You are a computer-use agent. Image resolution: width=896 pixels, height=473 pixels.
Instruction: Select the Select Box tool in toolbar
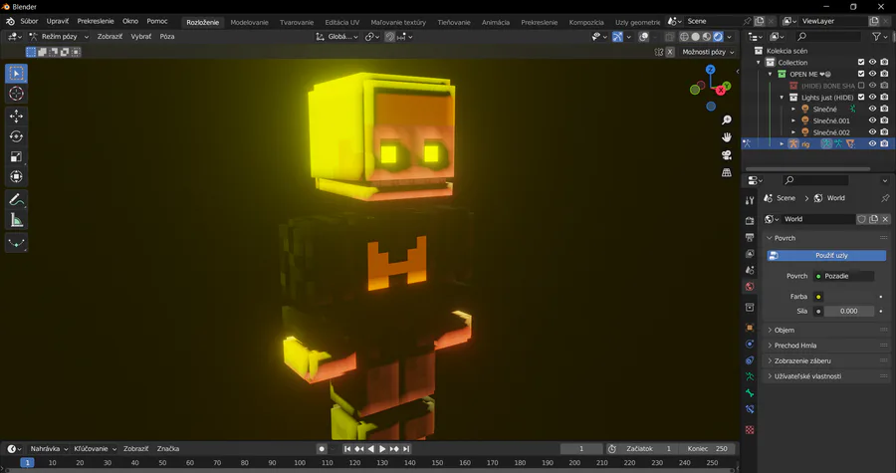point(16,74)
